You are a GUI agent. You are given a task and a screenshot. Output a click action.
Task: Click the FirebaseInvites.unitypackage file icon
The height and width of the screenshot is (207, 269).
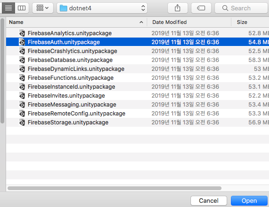tap(22, 96)
